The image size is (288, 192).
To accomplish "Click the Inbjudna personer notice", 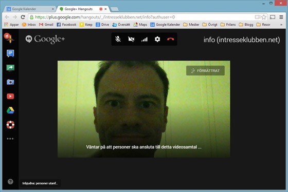I will tap(40, 183).
